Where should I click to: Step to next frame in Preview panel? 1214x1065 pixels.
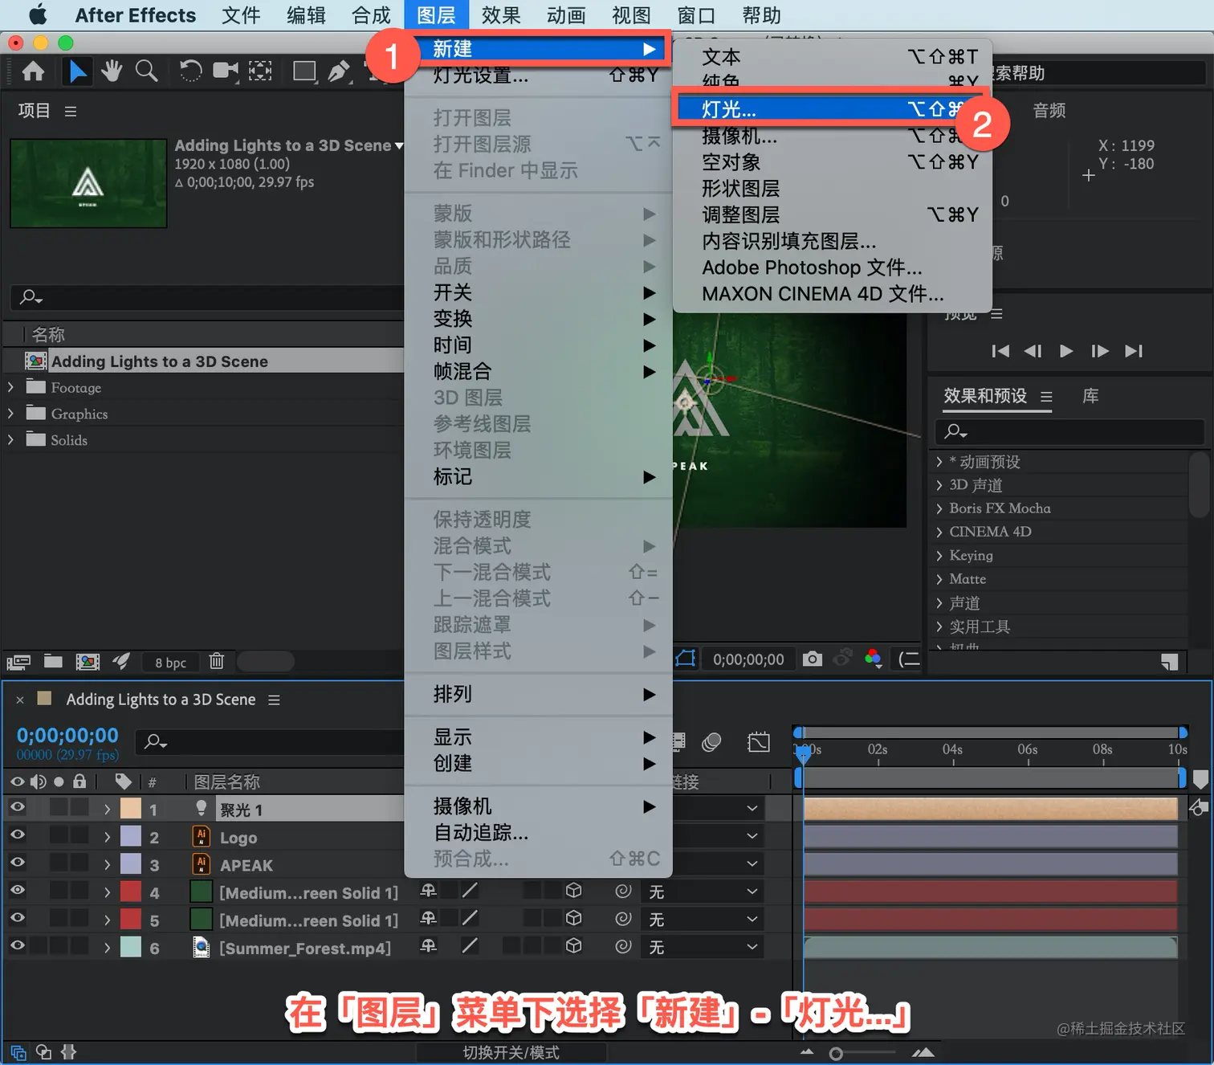(1100, 351)
